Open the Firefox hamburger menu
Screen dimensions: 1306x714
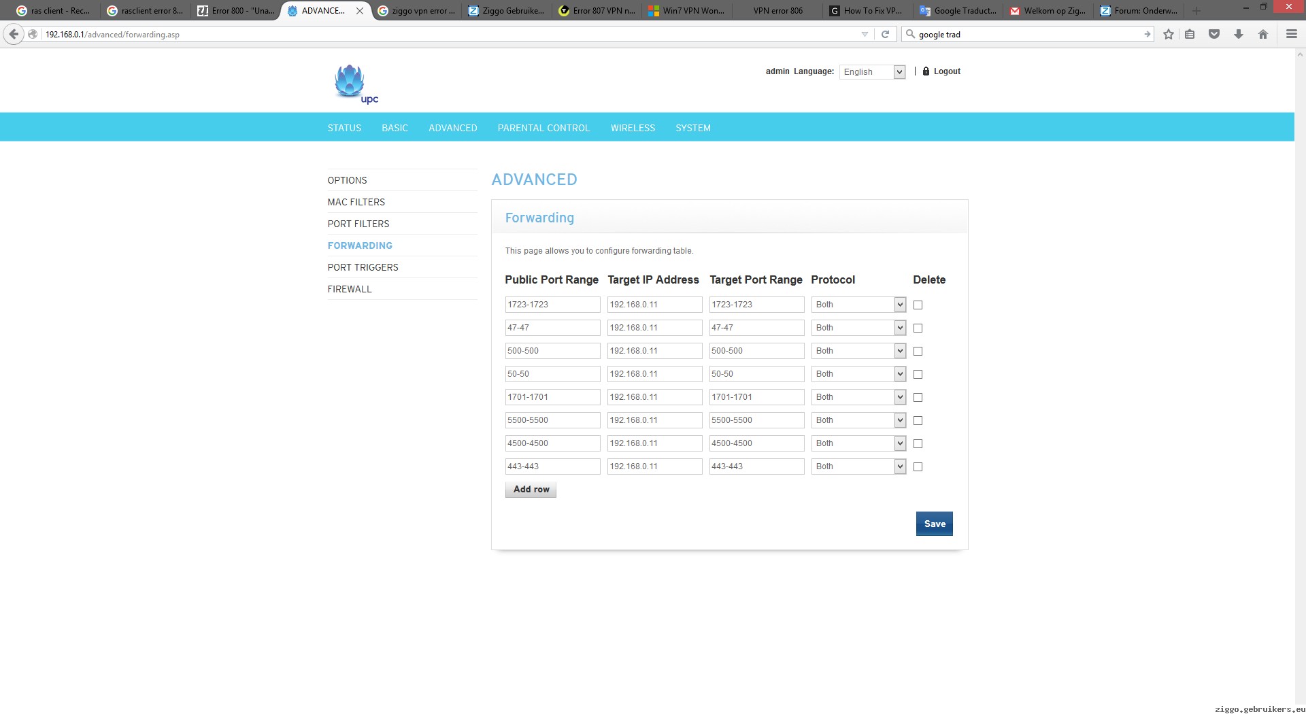(x=1291, y=34)
